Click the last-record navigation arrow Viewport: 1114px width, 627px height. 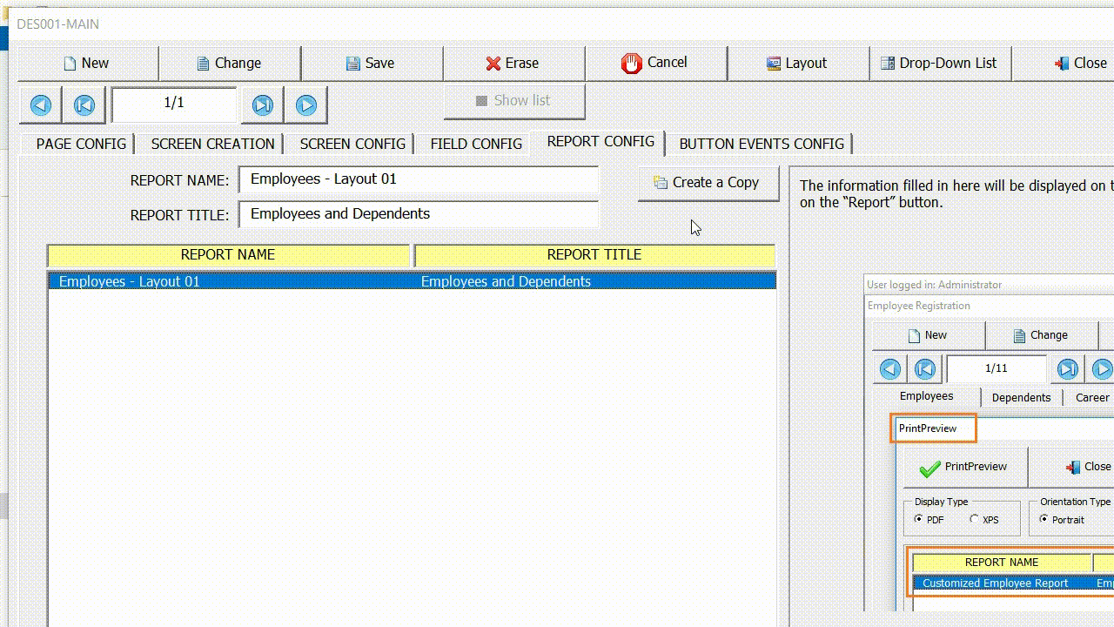(262, 104)
